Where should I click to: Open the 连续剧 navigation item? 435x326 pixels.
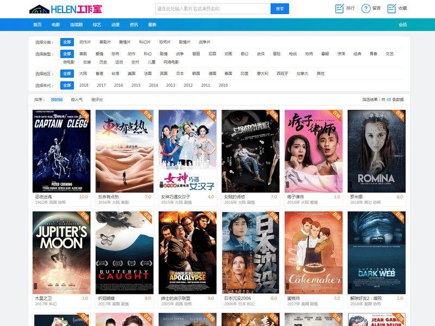tap(76, 24)
